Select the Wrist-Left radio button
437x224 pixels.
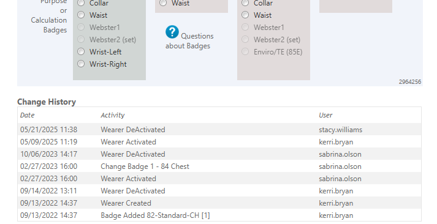81,52
